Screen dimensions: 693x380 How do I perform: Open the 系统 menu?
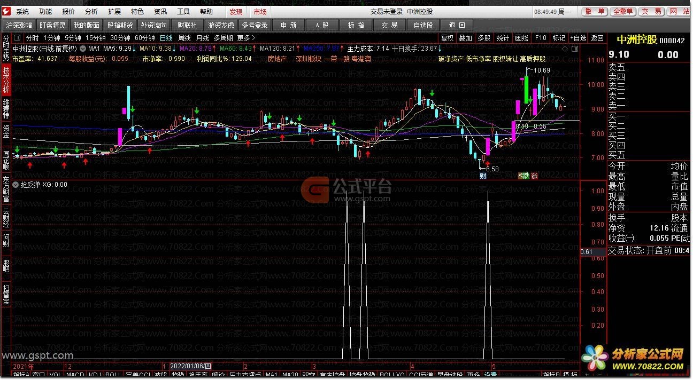click(22, 11)
